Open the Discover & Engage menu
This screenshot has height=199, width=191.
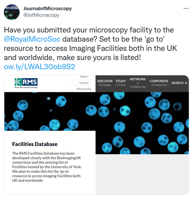pyautogui.click(x=105, y=83)
